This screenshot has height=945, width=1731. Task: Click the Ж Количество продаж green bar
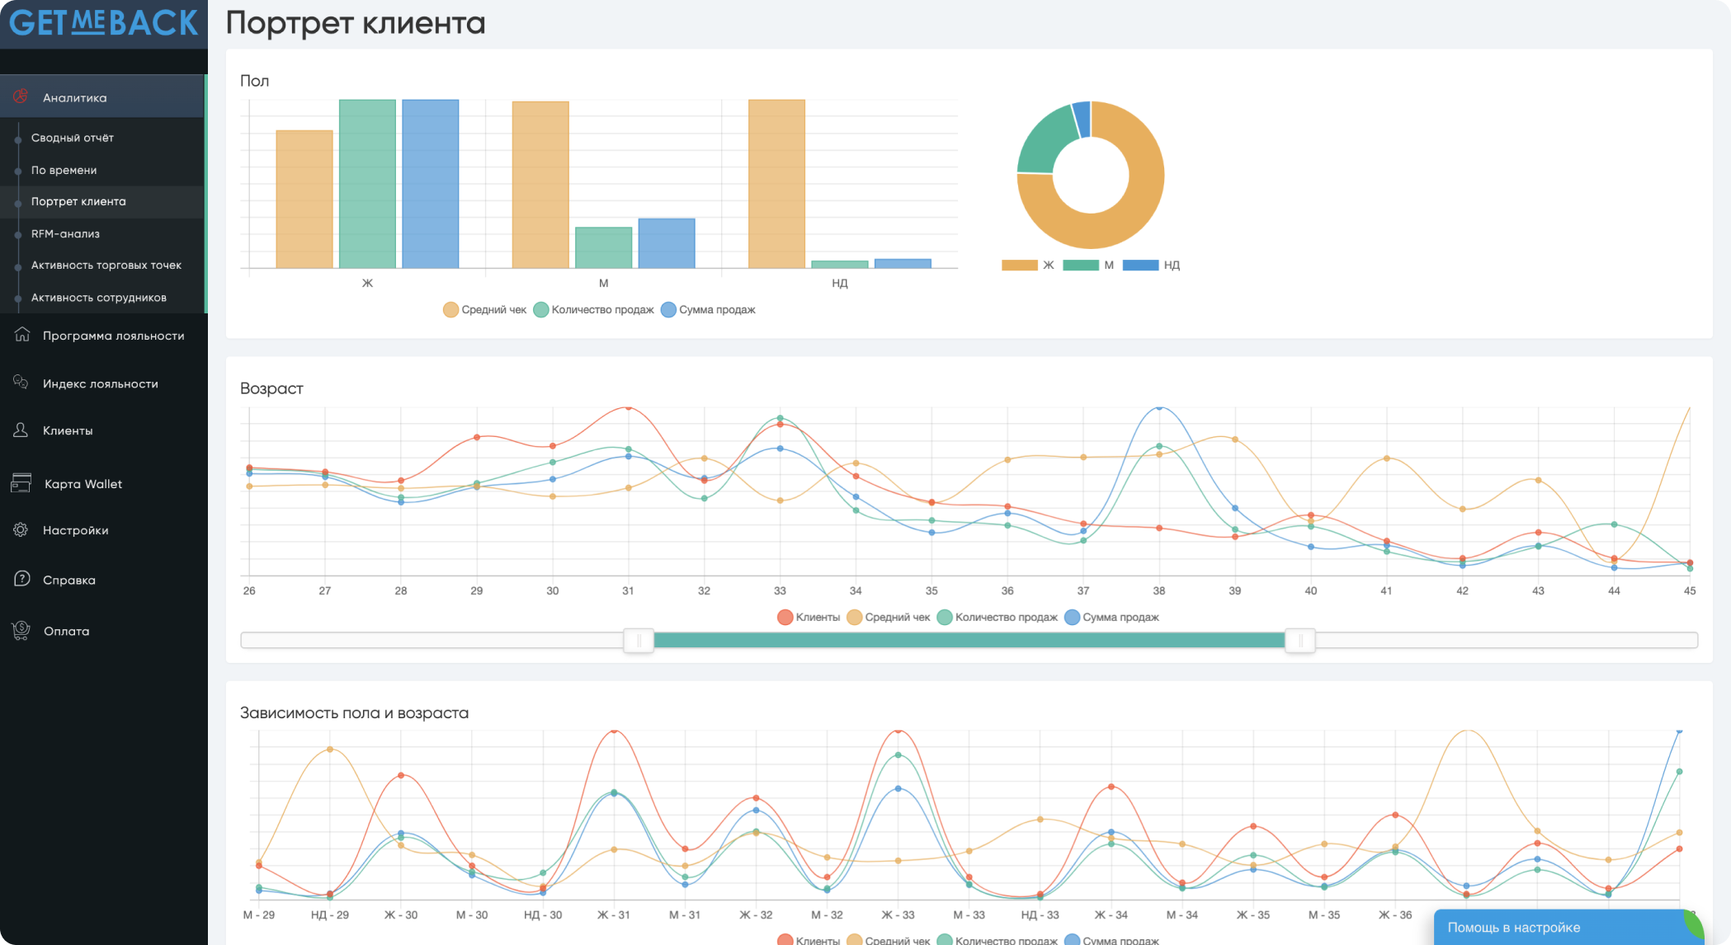tap(367, 183)
